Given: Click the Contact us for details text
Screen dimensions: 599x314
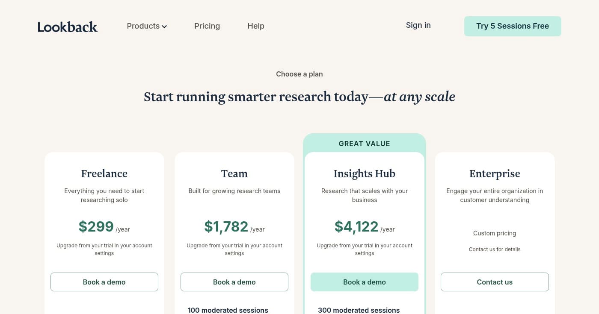Looking at the screenshot, I should [495, 249].
